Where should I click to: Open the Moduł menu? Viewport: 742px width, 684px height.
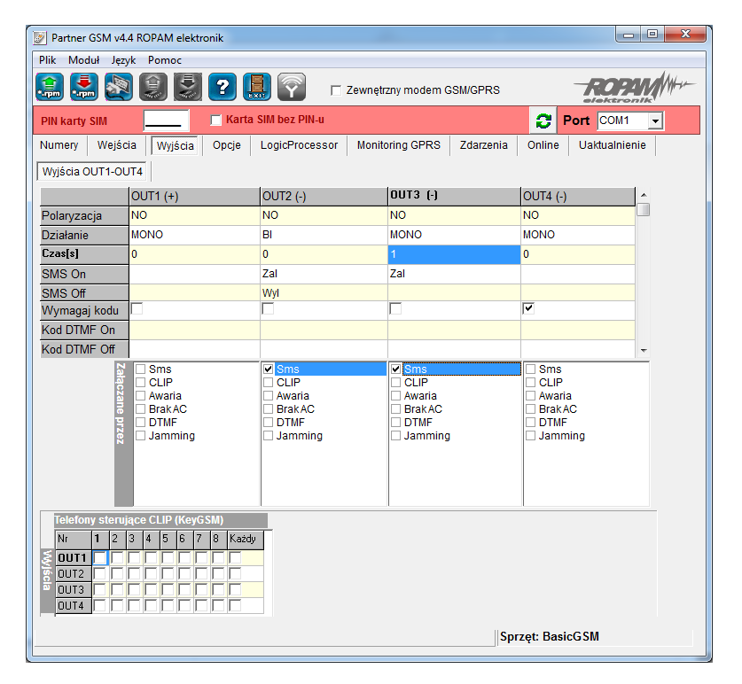pos(84,60)
